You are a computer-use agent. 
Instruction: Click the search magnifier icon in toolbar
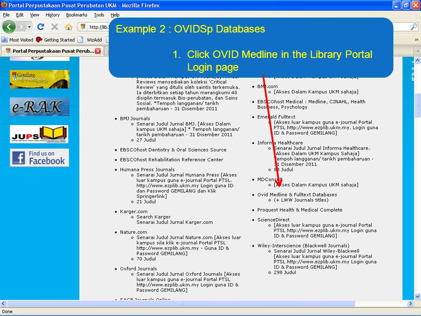[414, 27]
